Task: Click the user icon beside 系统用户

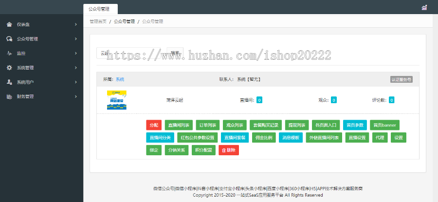Action: tap(9, 82)
